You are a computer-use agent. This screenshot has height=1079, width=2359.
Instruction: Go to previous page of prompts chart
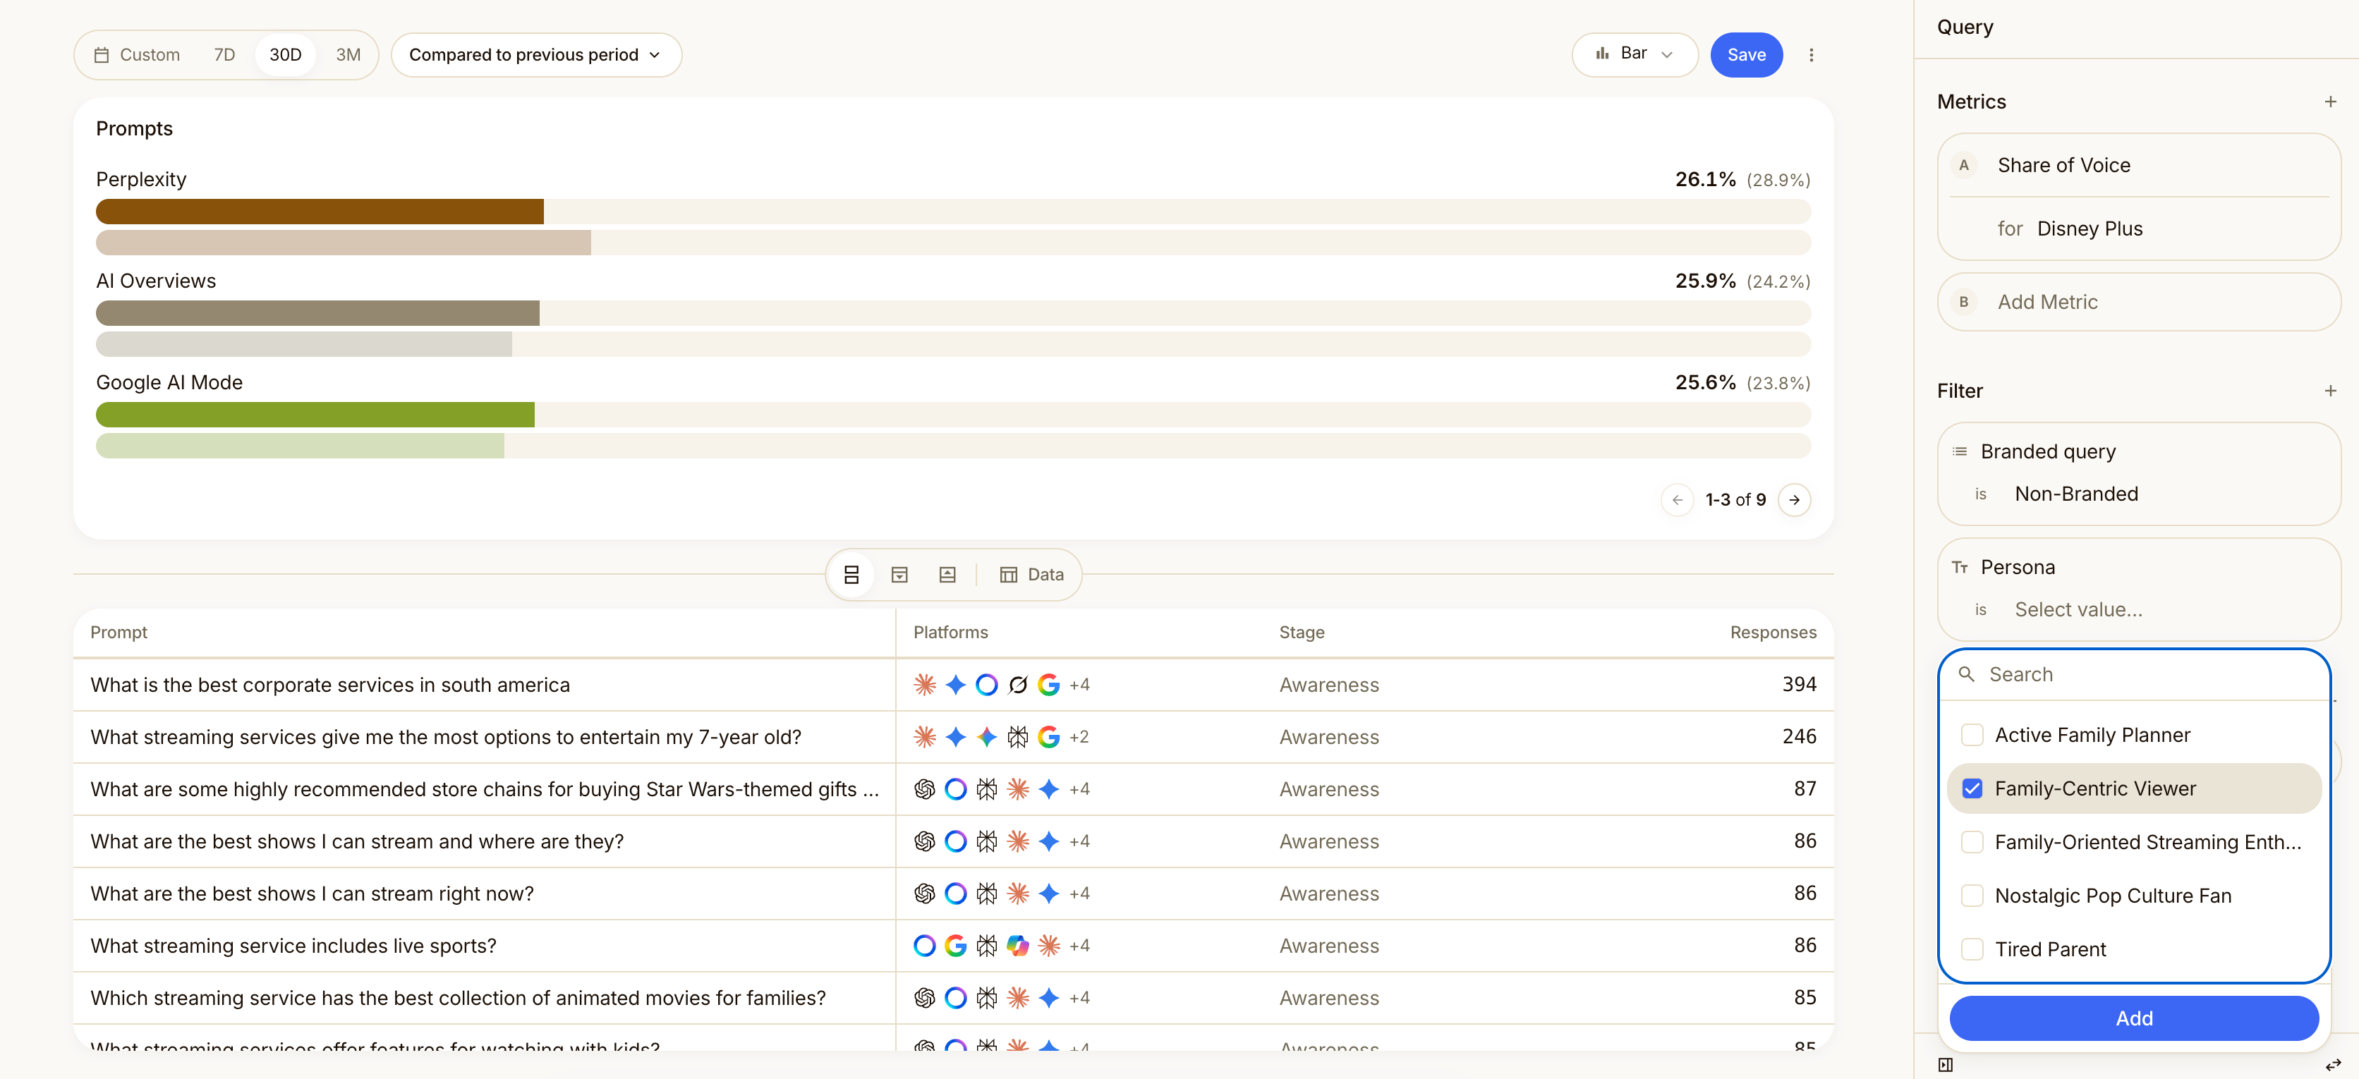1677,500
